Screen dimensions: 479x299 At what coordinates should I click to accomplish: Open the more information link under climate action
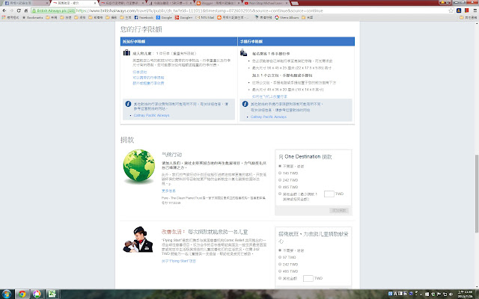[168, 191]
